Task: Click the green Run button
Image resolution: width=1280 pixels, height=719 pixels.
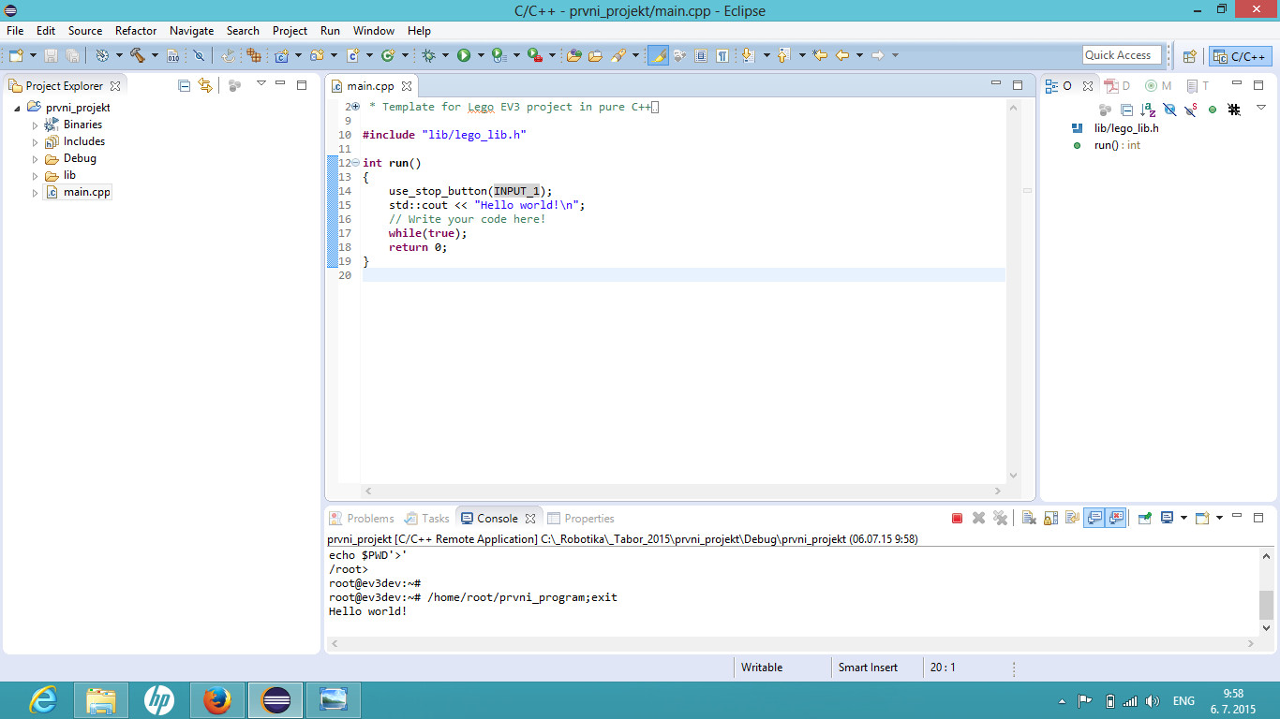Action: click(x=464, y=56)
